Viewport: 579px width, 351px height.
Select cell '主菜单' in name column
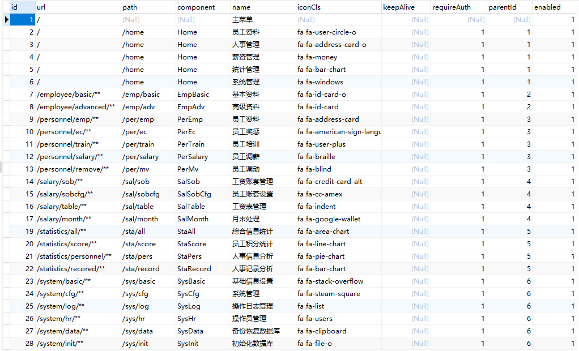point(263,20)
